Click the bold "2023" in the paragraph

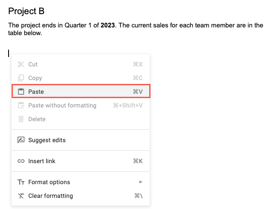(x=108, y=25)
